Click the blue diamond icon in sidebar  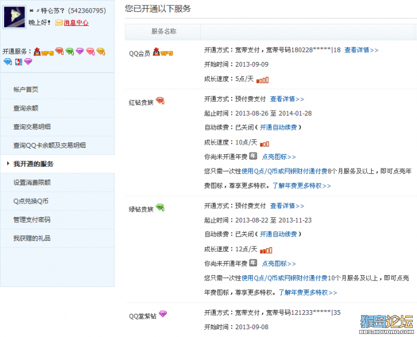8,62
